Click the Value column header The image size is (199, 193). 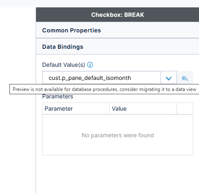143,109
